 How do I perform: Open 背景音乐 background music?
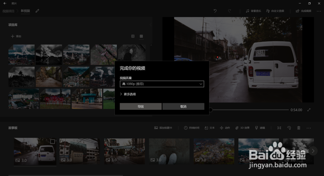click(253, 11)
